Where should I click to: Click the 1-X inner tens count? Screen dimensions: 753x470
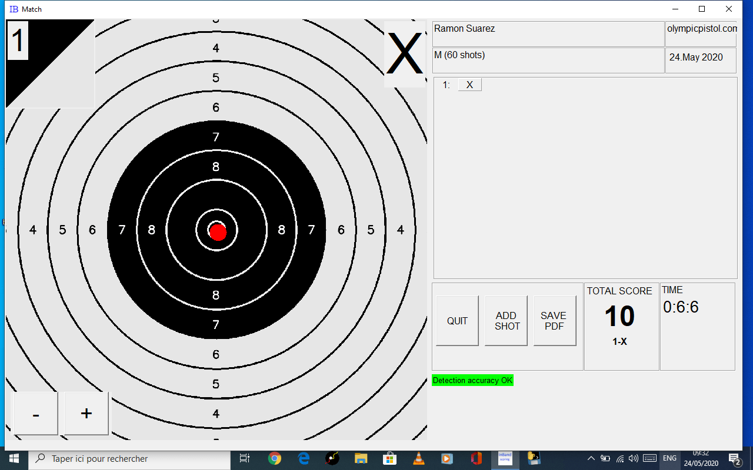(619, 341)
